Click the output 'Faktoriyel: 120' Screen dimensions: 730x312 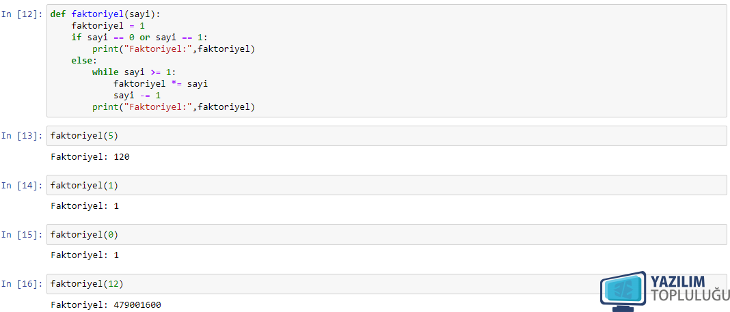(90, 157)
